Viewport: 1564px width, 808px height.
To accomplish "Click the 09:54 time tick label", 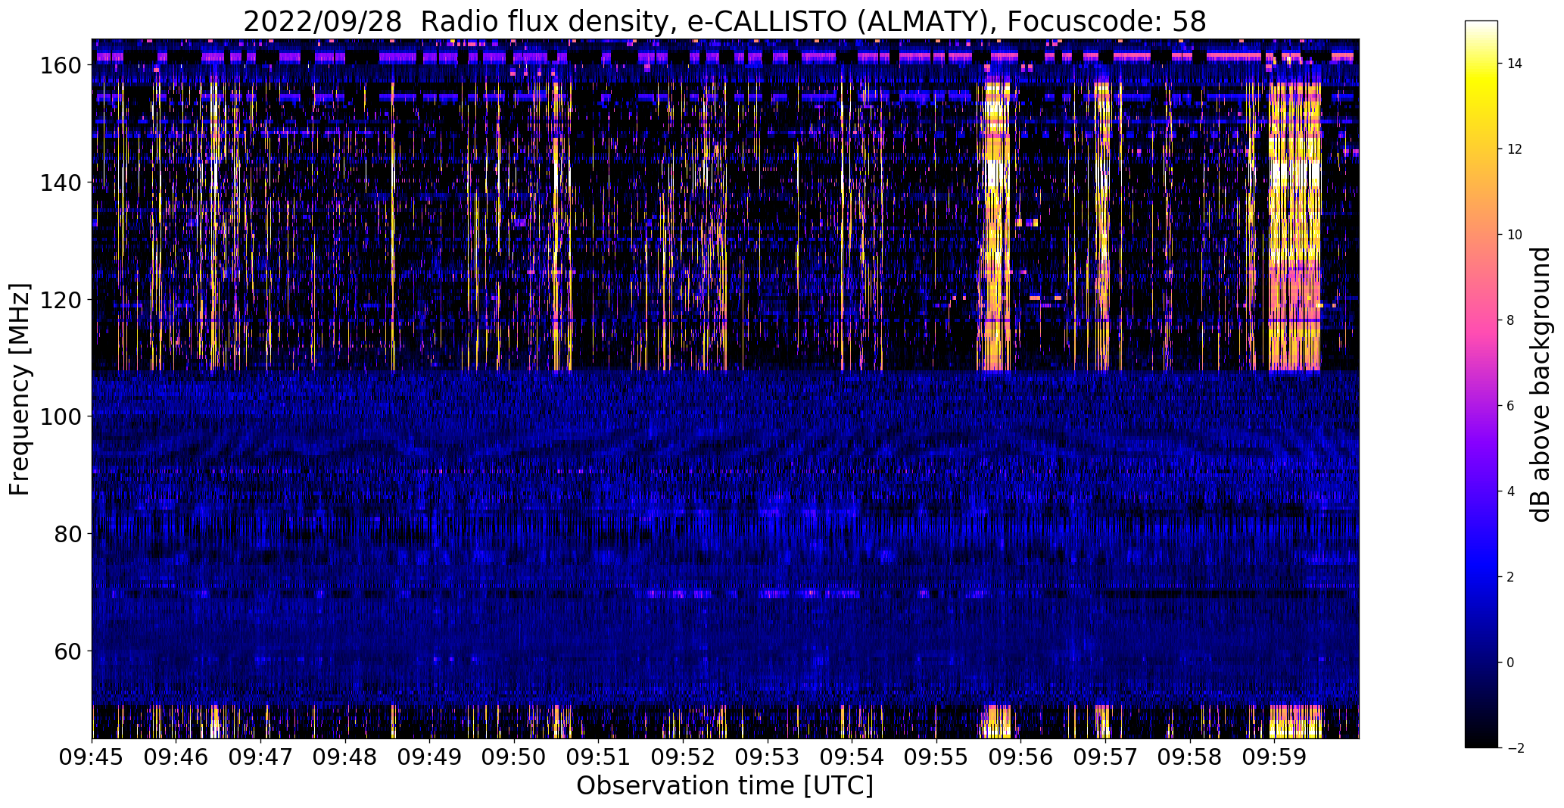I will 852,757.
